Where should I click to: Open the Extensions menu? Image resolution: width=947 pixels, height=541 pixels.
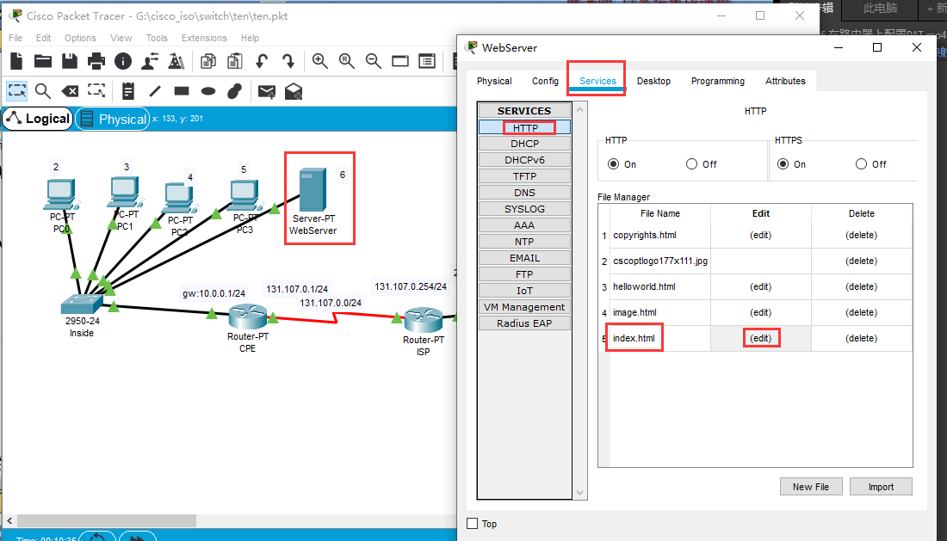click(204, 38)
